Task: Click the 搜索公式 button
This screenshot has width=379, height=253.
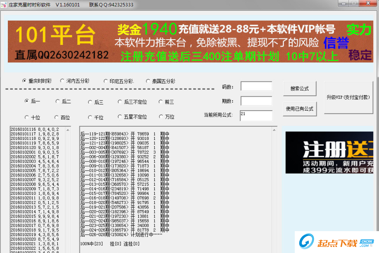Action: click(300, 89)
